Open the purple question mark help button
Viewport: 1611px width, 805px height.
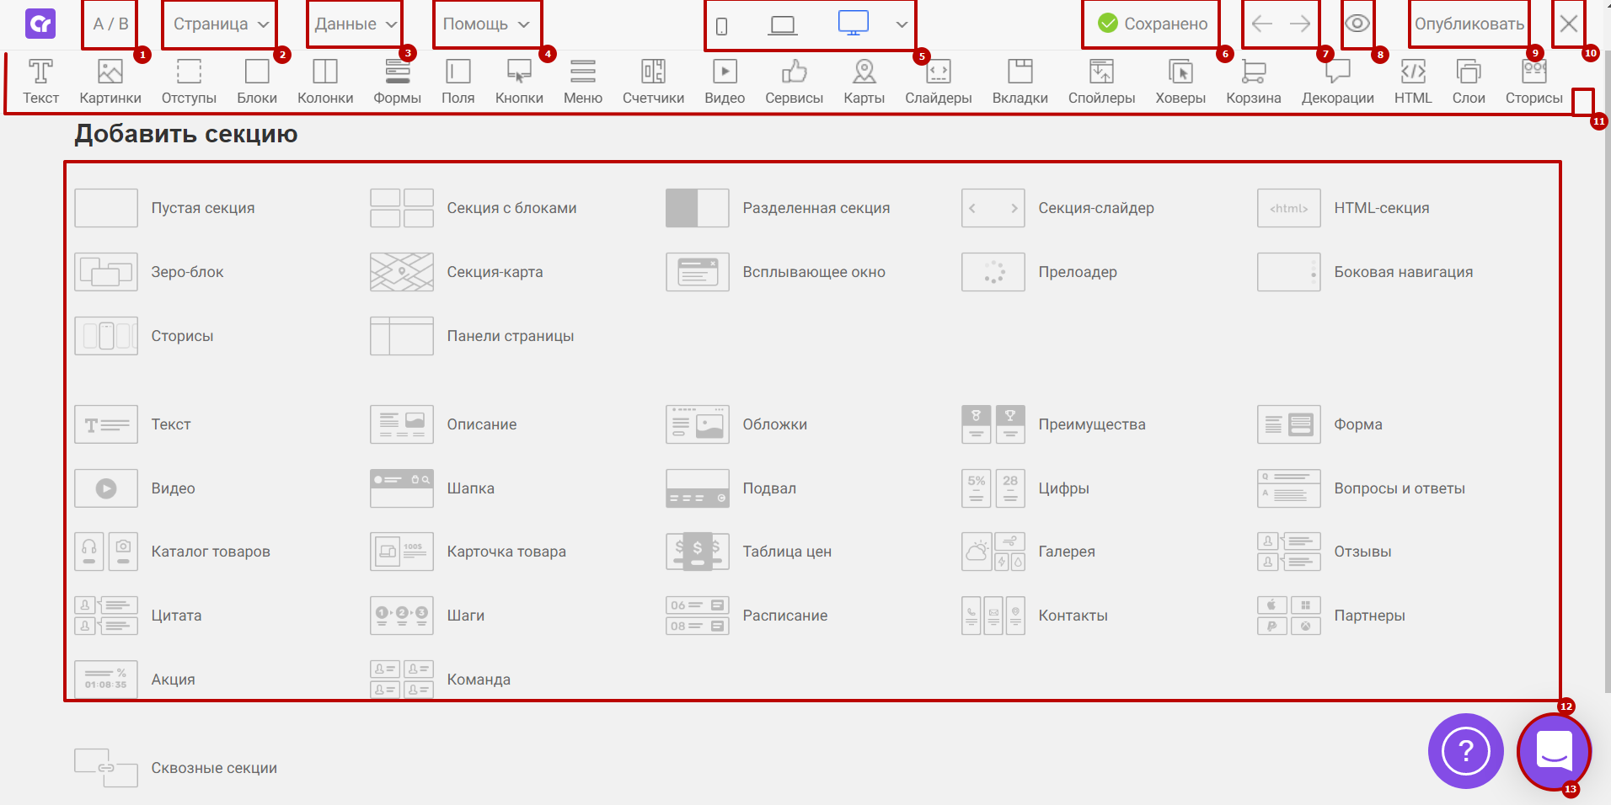coord(1466,751)
